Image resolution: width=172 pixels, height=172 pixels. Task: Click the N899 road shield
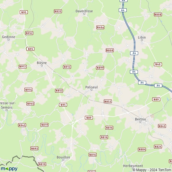100,68
